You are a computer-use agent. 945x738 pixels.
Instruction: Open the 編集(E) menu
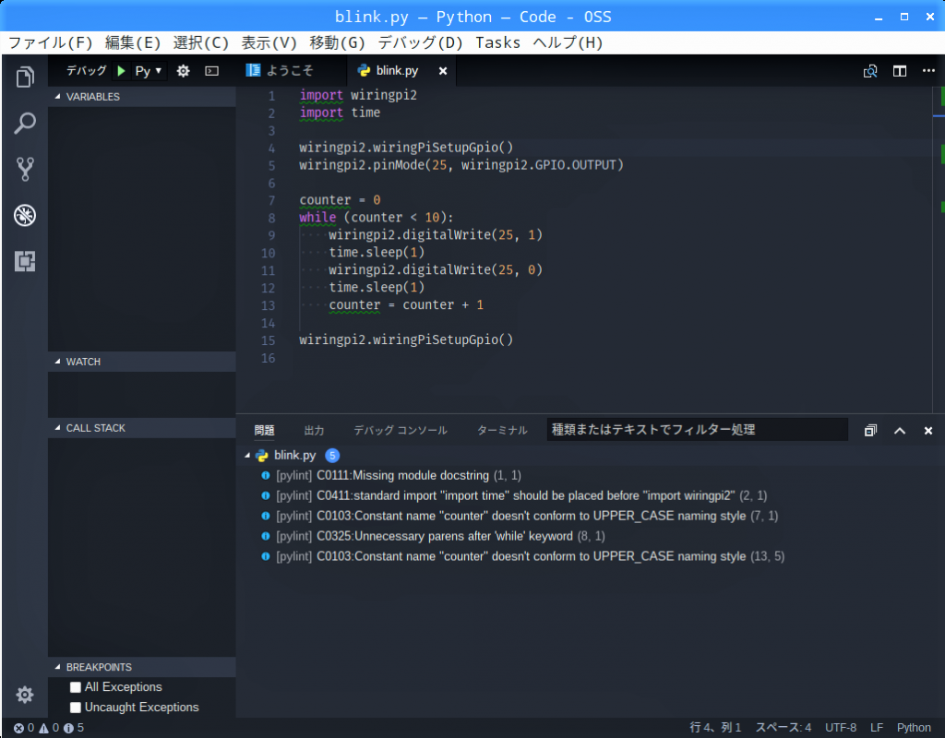[133, 42]
